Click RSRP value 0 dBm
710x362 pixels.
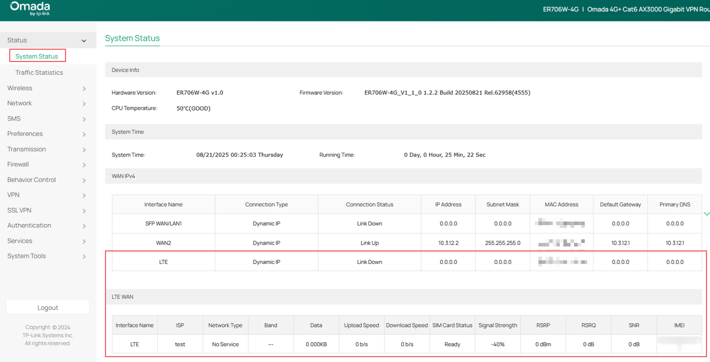pyautogui.click(x=543, y=344)
